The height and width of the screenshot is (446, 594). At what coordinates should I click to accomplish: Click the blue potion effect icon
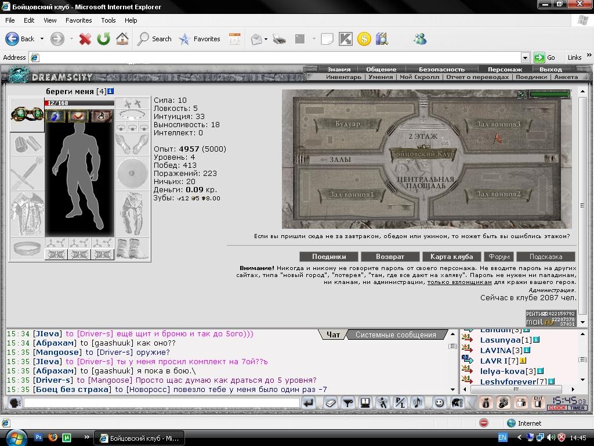click(x=55, y=116)
